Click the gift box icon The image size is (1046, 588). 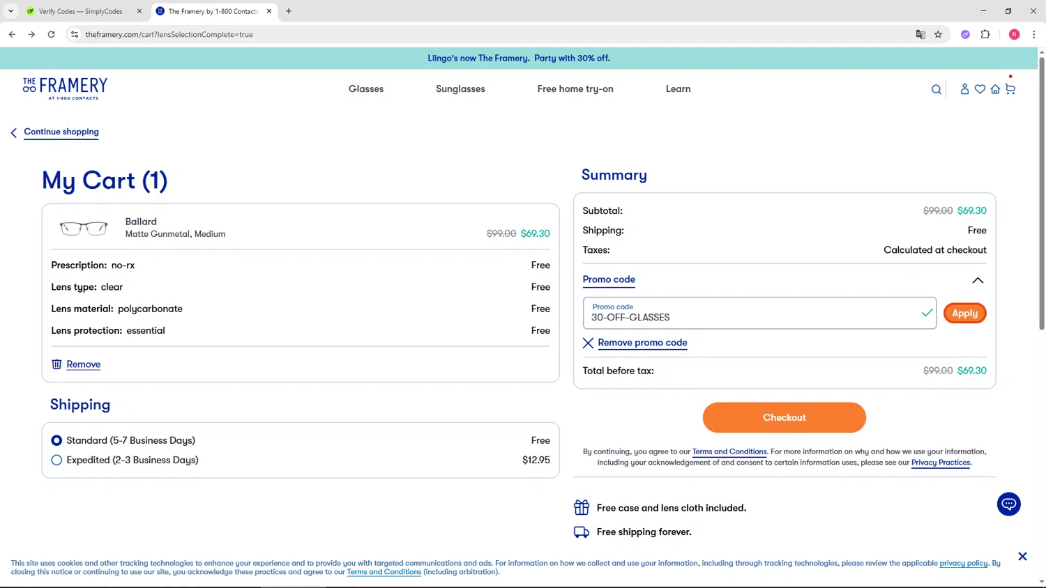(x=582, y=507)
